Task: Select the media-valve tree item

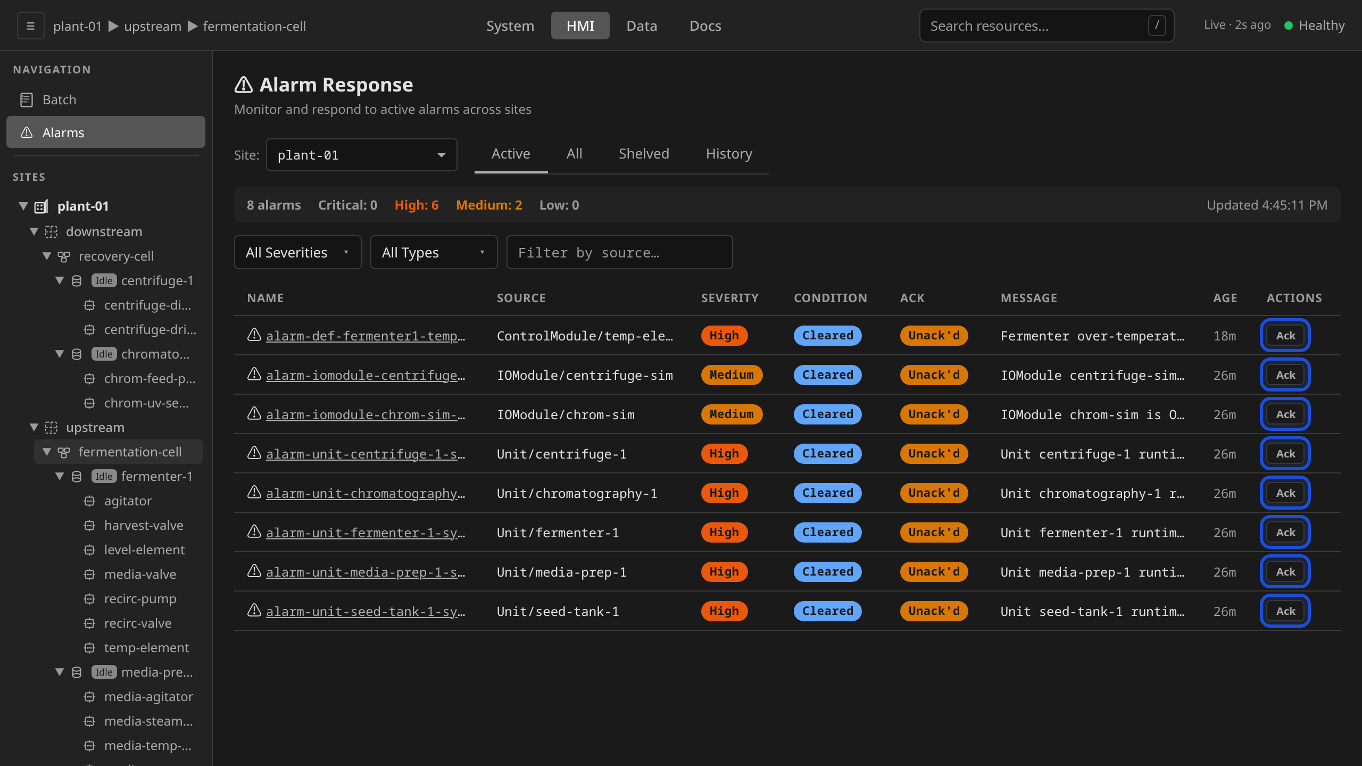Action: pyautogui.click(x=140, y=574)
